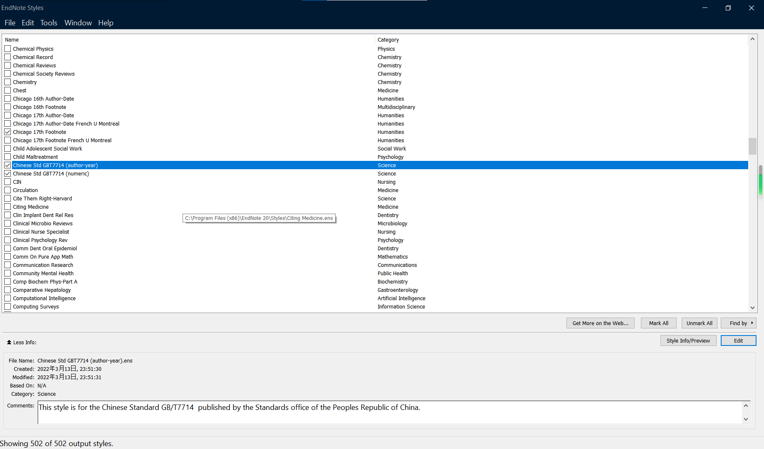The width and height of the screenshot is (764, 449).
Task: Click the style list scroll-down arrow
Action: 752,308
